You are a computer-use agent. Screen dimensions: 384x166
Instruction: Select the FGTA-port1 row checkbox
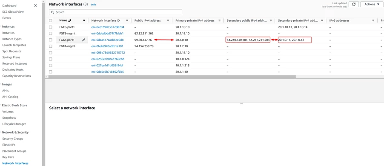point(51,40)
